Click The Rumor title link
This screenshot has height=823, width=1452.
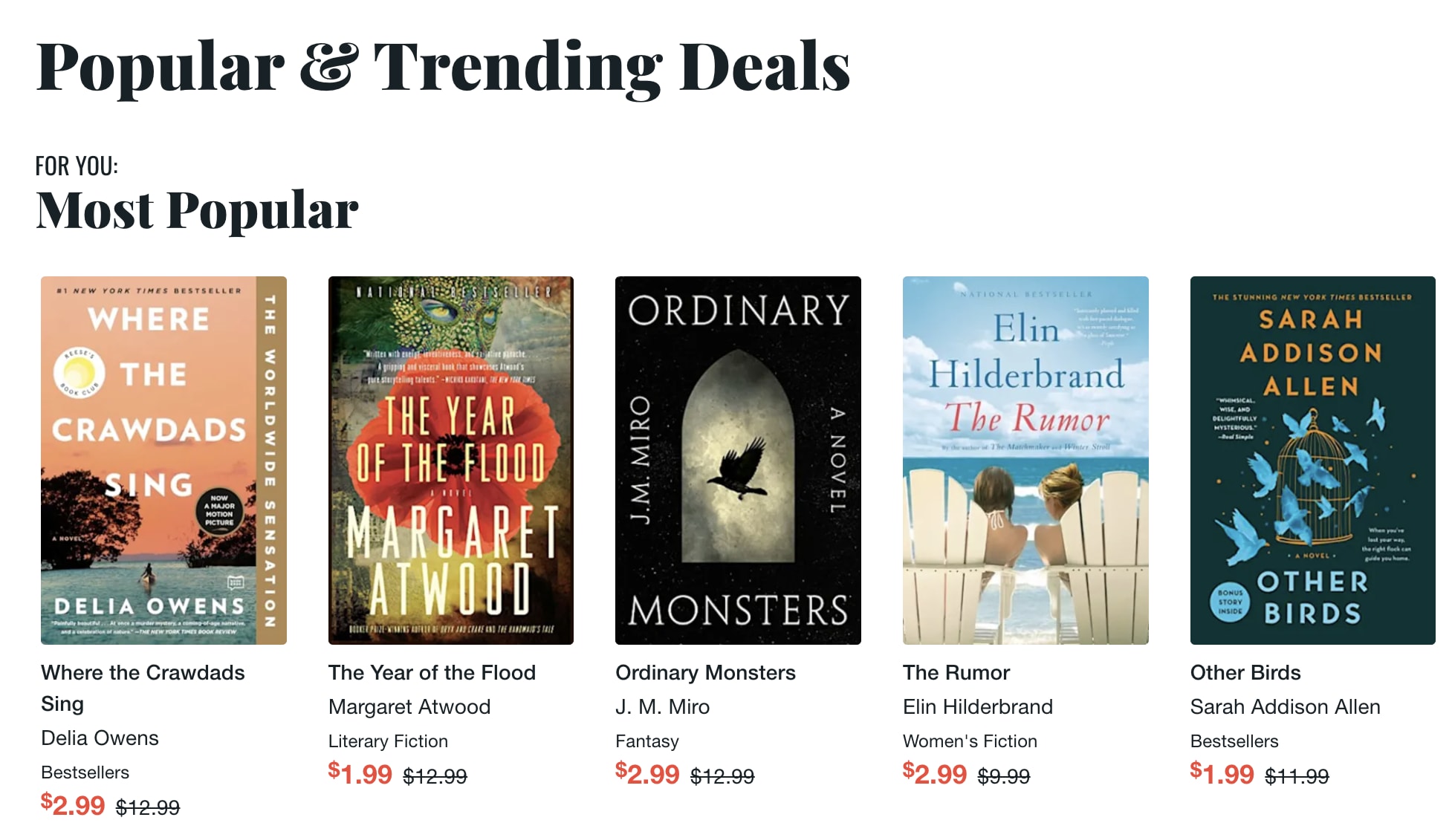956,672
